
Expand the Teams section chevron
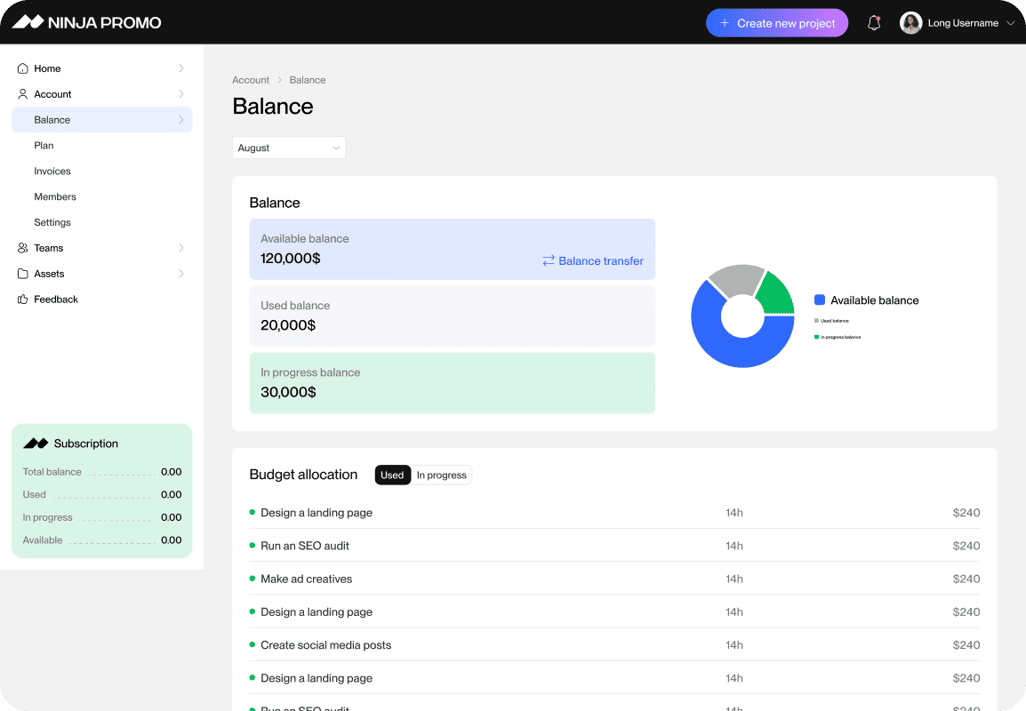tap(181, 248)
